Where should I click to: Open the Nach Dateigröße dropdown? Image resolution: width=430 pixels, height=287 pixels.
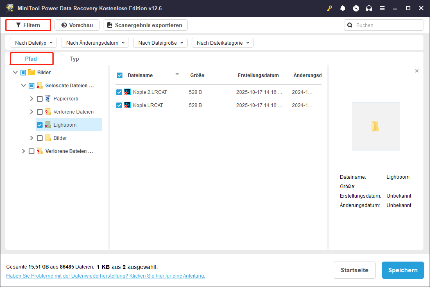point(160,43)
